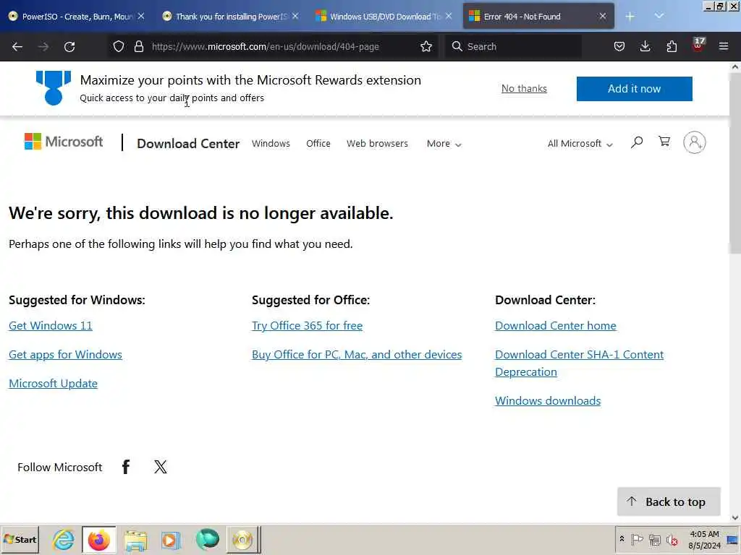Click the Microsoft Rewards medal icon

54,87
